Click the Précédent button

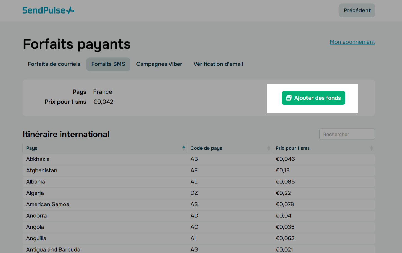click(357, 10)
